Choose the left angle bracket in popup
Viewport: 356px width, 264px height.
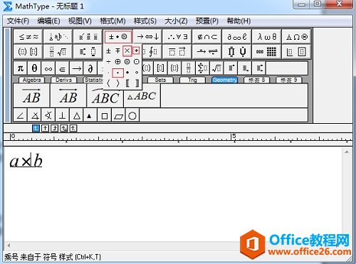[108, 83]
